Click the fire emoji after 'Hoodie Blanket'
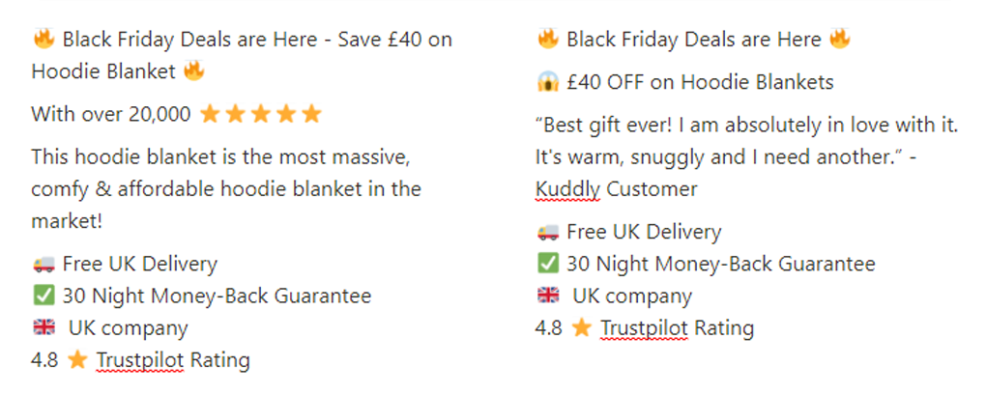 [x=194, y=71]
